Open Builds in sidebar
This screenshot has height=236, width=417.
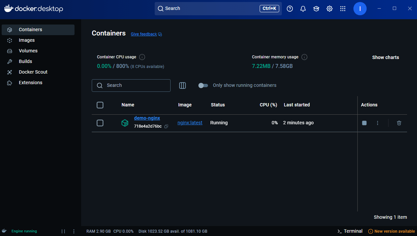(x=38, y=61)
